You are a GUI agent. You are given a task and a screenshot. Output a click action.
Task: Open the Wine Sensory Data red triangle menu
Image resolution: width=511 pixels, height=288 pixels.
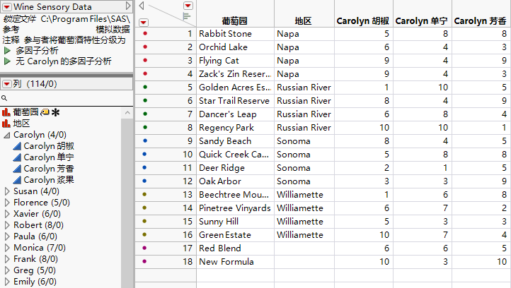[x=7, y=6]
